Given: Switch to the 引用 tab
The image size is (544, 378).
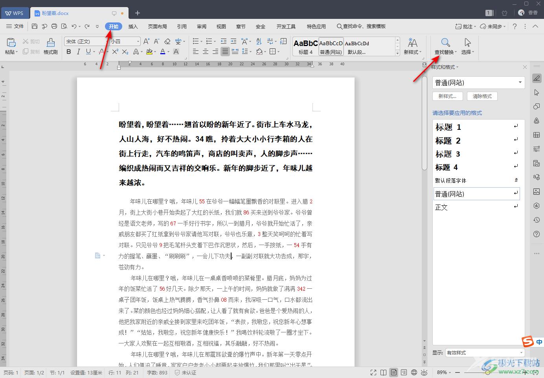Looking at the screenshot, I should click(x=182, y=26).
